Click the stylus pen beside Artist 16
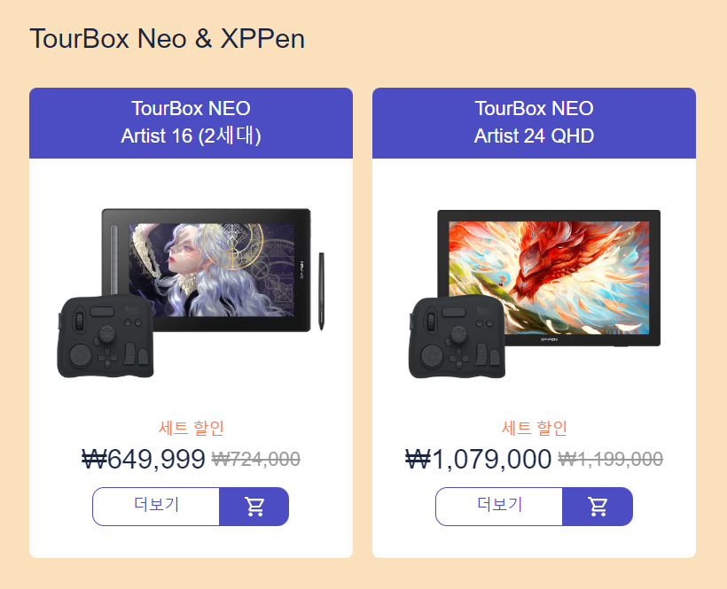The height and width of the screenshot is (589, 727). click(321, 291)
